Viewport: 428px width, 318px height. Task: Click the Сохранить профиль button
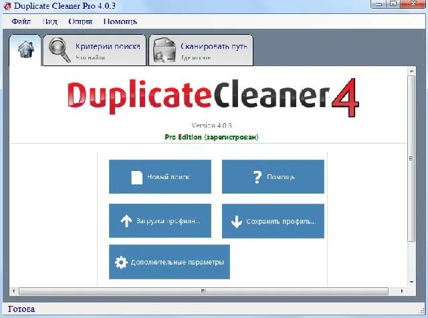point(273,221)
